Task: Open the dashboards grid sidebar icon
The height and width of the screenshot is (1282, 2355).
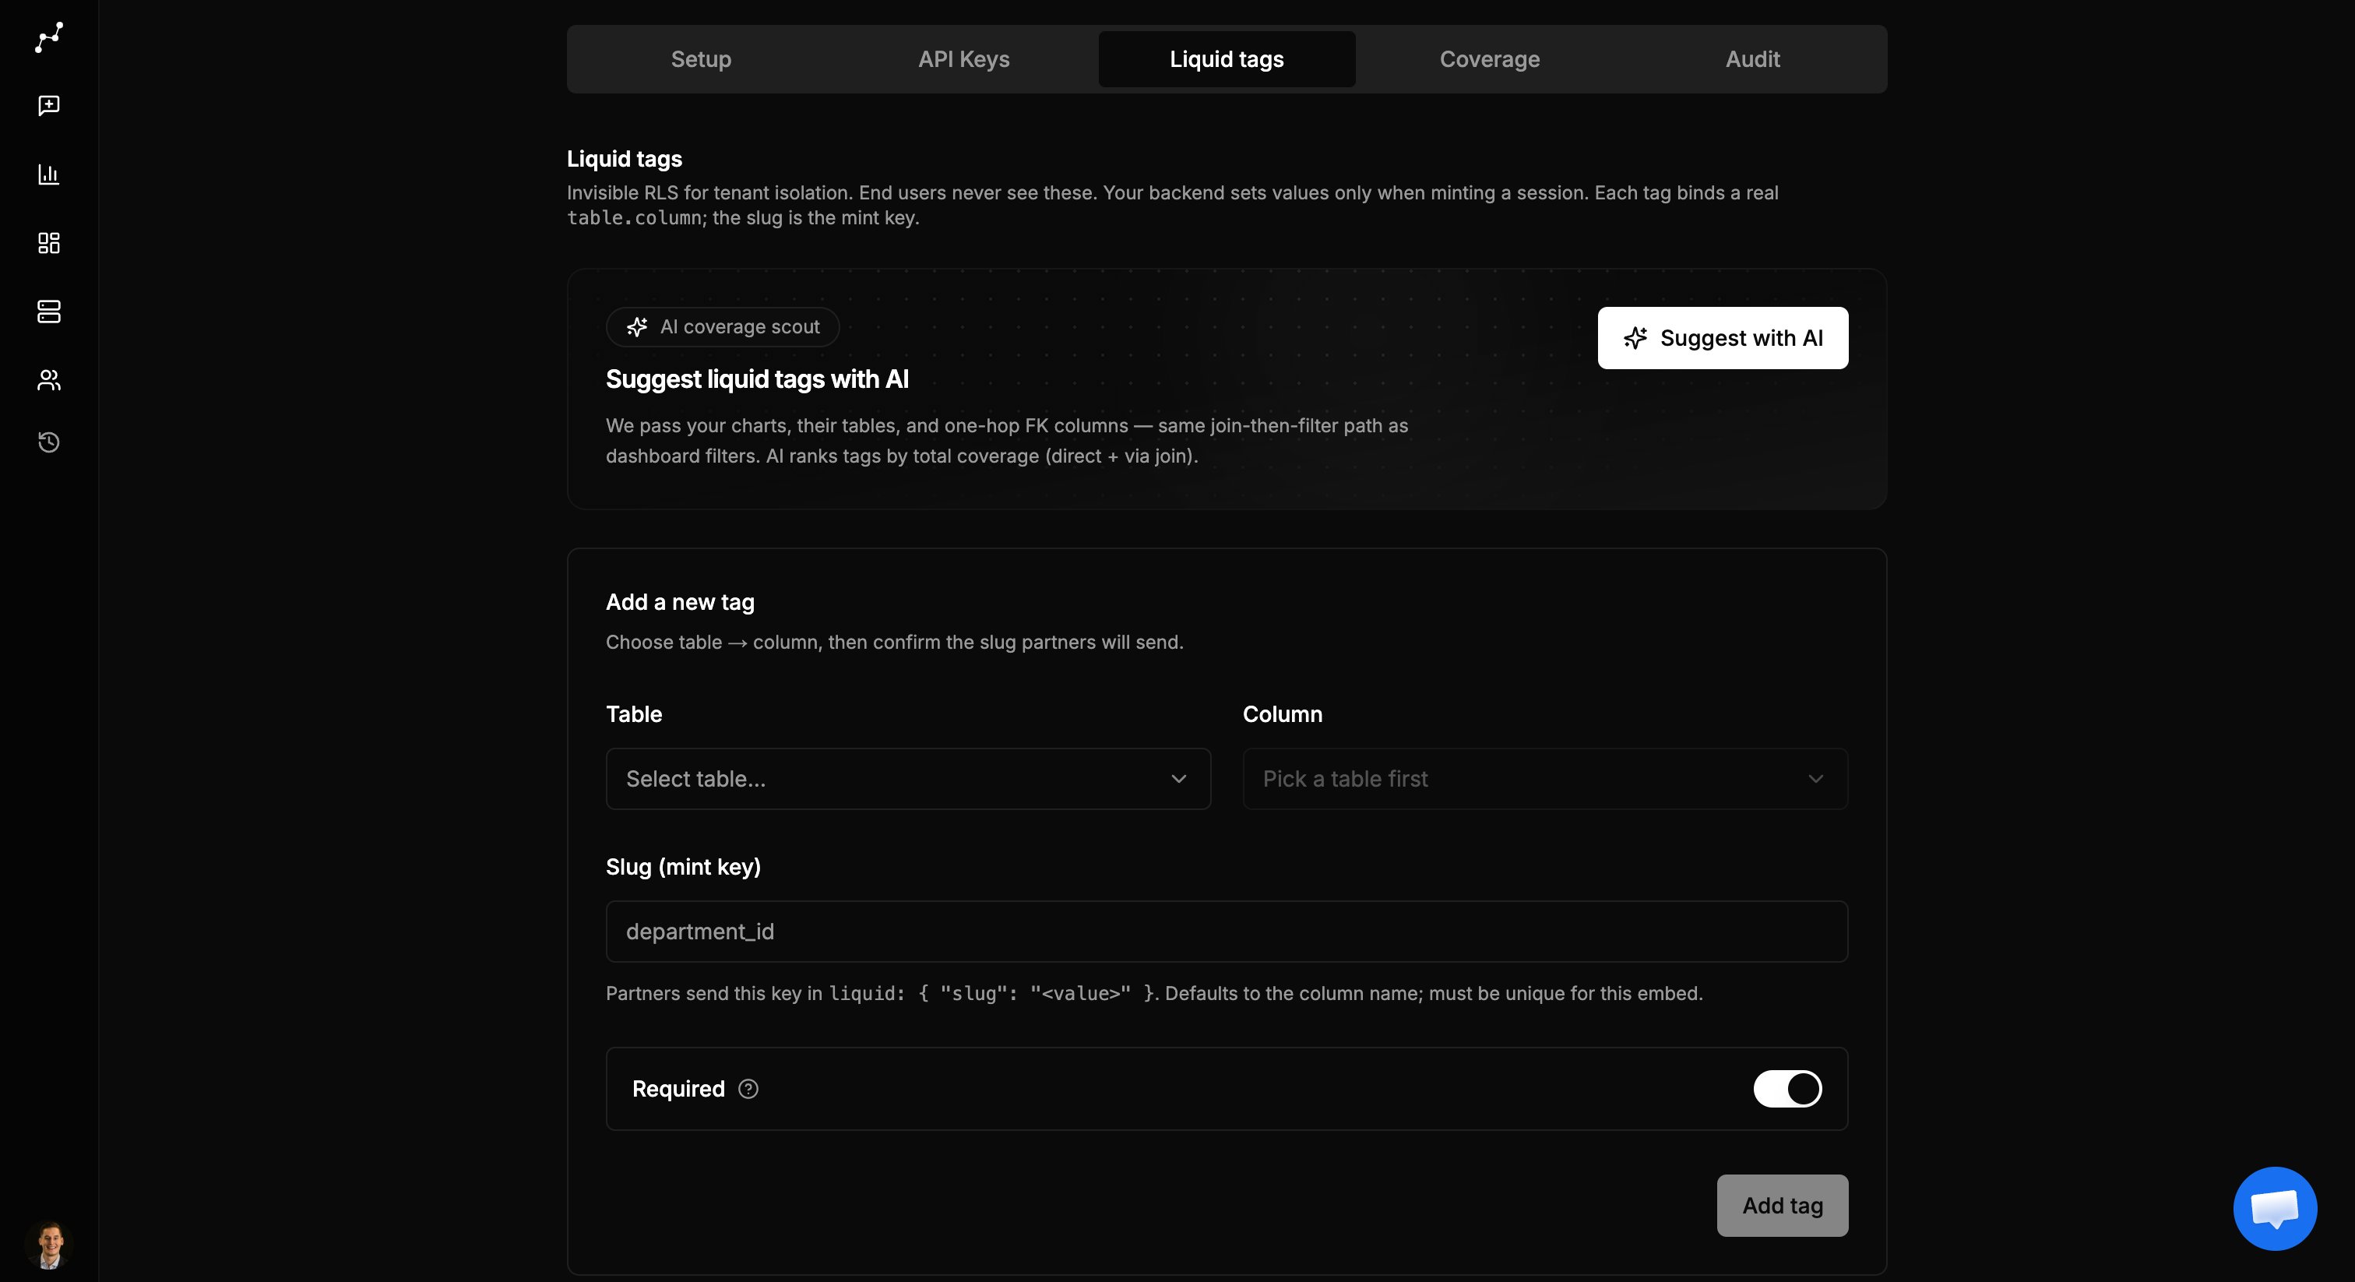Action: coord(48,243)
